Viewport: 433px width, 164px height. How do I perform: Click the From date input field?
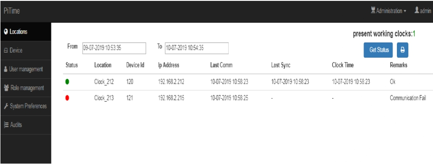pos(114,48)
